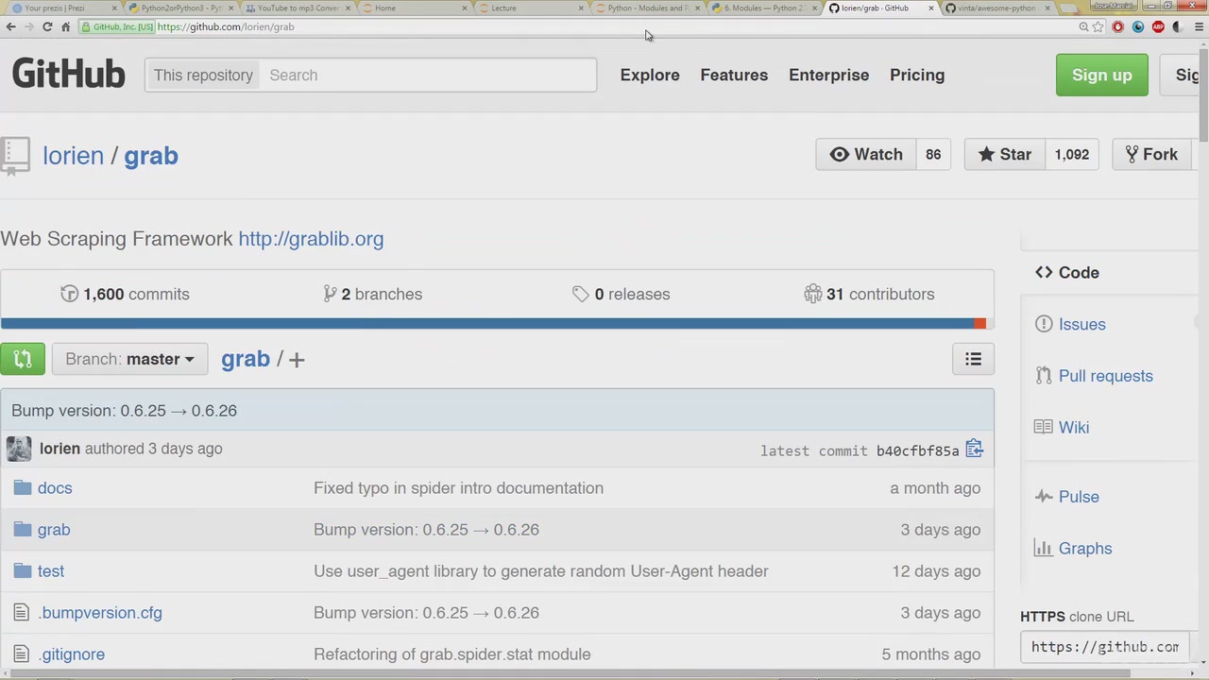Open the Branch: master dropdown
This screenshot has height=680, width=1209.
pos(129,359)
